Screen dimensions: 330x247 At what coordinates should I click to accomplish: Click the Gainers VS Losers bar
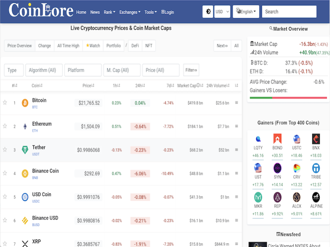click(x=288, y=98)
